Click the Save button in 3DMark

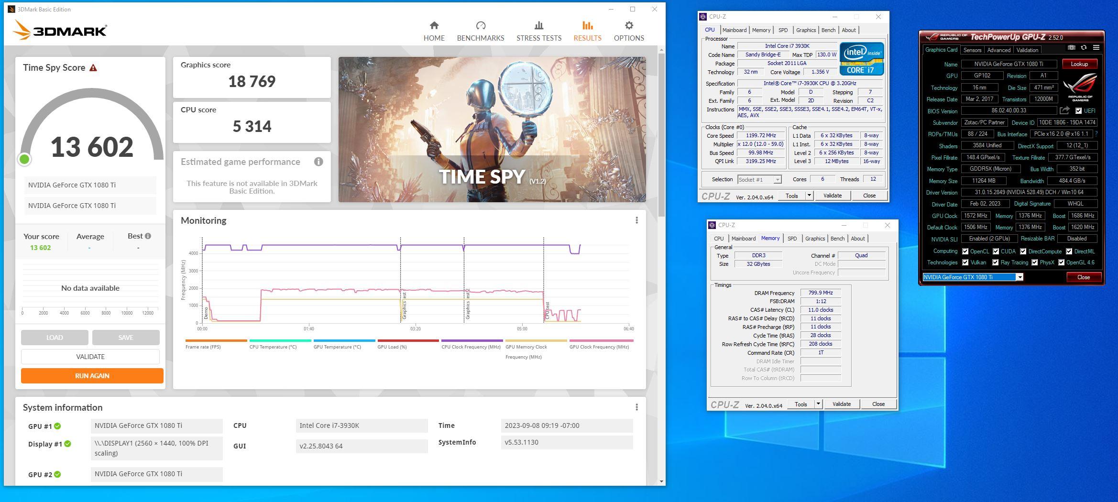126,338
